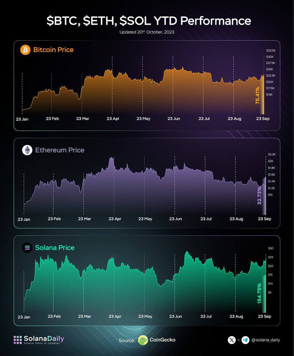Click '23 Sep' on the Solana chart axis
The image size is (294, 356).
point(264,316)
